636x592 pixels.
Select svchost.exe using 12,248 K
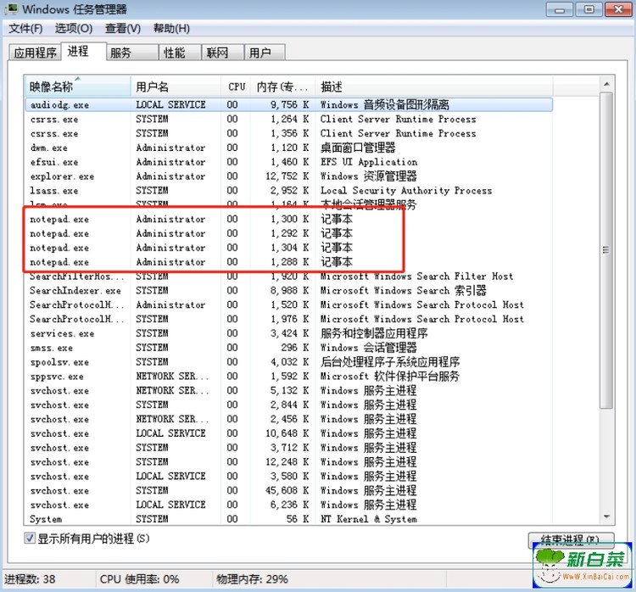[289, 461]
